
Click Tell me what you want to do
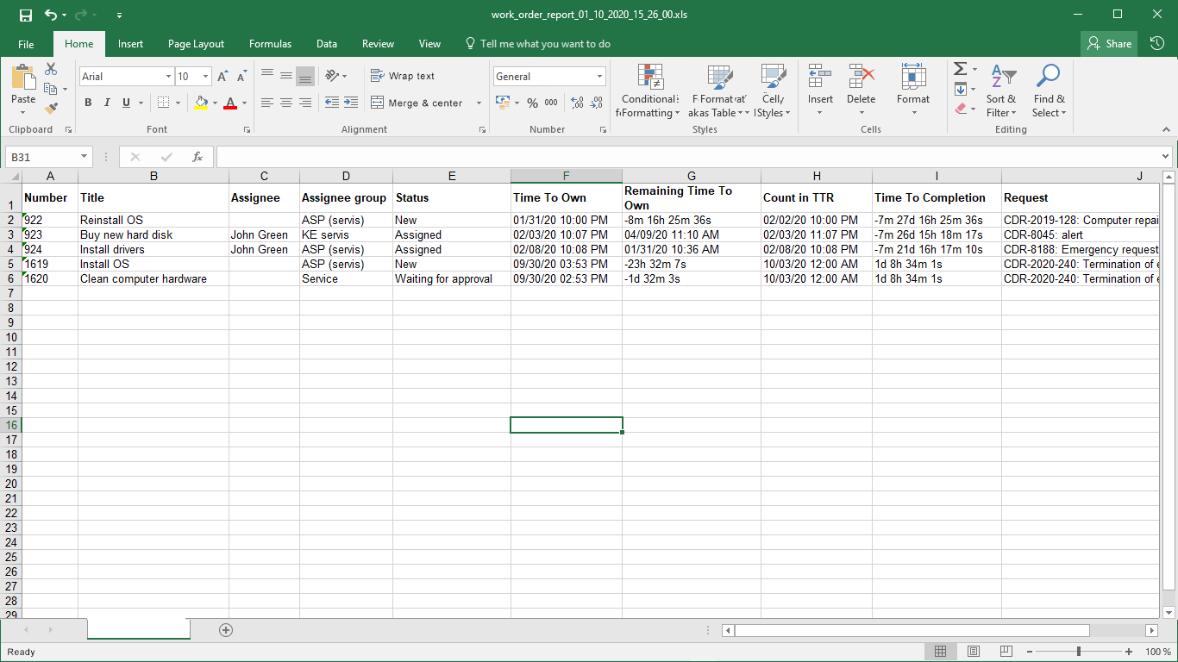537,44
